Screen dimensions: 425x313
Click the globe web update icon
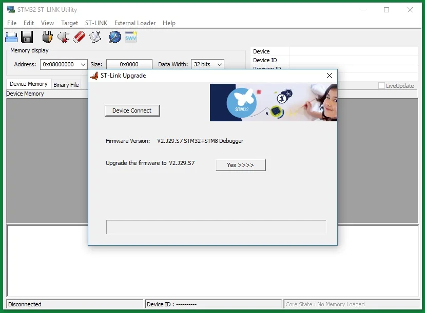coord(114,37)
